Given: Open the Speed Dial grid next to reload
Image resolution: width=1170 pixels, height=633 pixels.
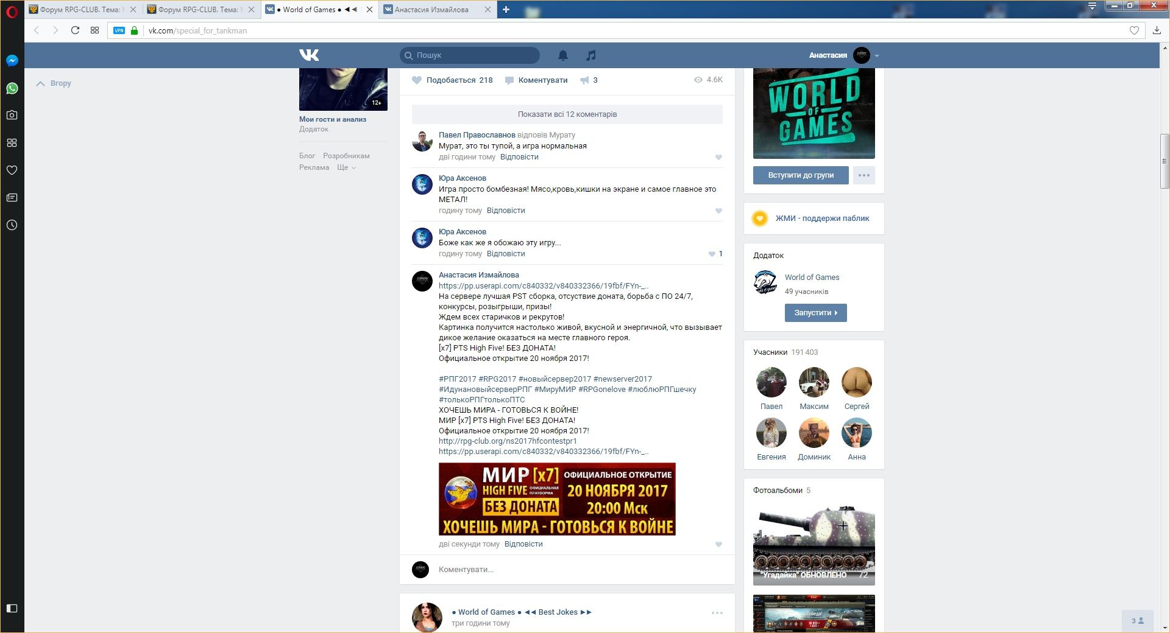Looking at the screenshot, I should [x=94, y=30].
